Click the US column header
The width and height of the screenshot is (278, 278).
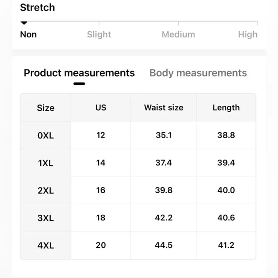tap(101, 108)
